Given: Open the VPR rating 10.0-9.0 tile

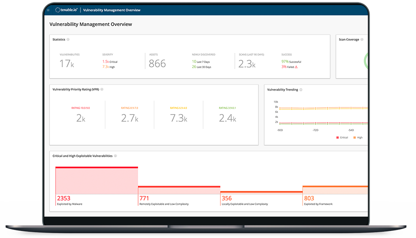Looking at the screenshot, I should click(x=80, y=115).
